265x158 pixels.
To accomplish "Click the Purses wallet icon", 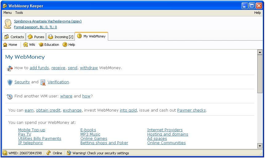I will coord(30,37).
